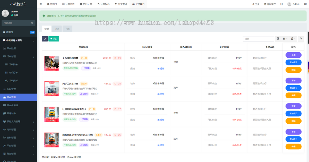
Task: Click 下架 button for 全合成机油保养
Action: click(293, 55)
